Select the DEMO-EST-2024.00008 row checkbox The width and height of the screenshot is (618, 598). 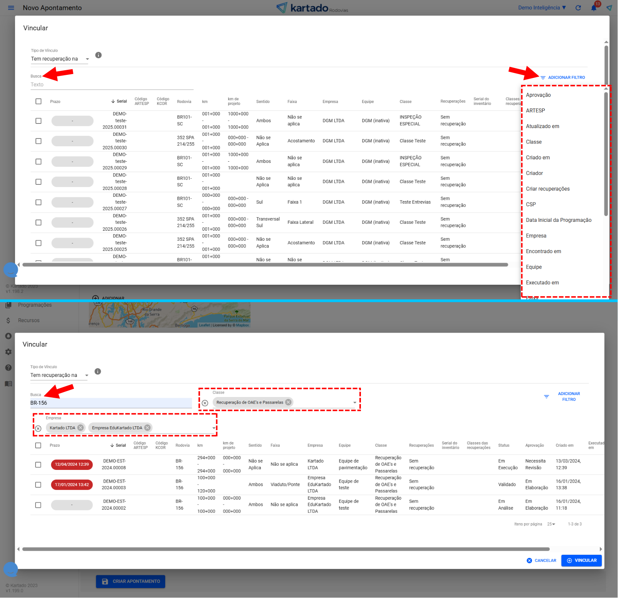tap(38, 465)
